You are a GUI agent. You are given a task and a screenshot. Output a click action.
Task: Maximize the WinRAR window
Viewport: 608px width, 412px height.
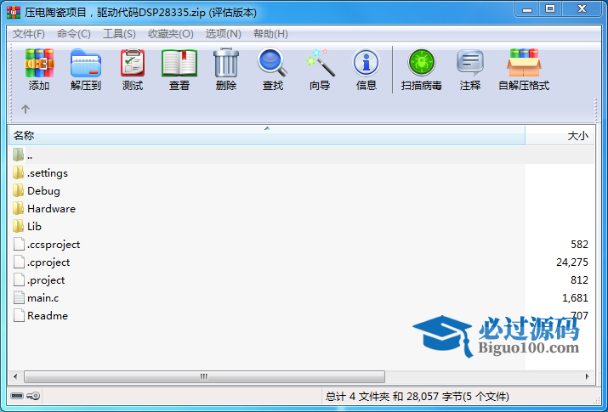click(550, 9)
